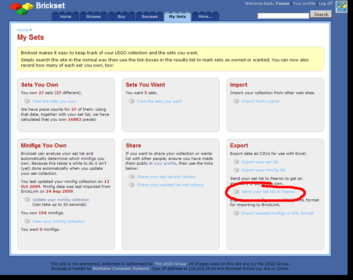Click the search text field
This screenshot has width=353, height=280.
pyautogui.click(x=283, y=16)
